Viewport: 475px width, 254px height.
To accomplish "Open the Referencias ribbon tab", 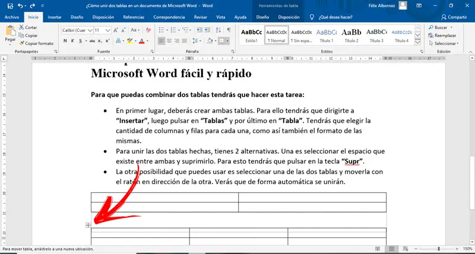I will [x=133, y=17].
